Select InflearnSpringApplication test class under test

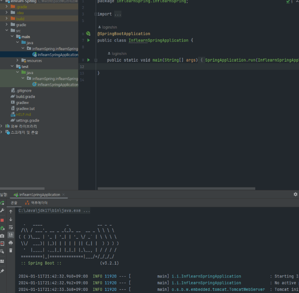[58, 84]
